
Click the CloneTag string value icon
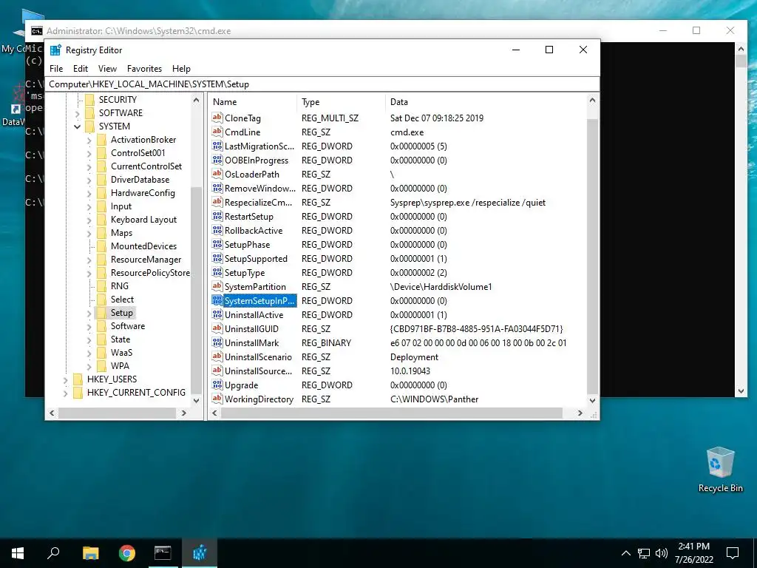point(217,118)
